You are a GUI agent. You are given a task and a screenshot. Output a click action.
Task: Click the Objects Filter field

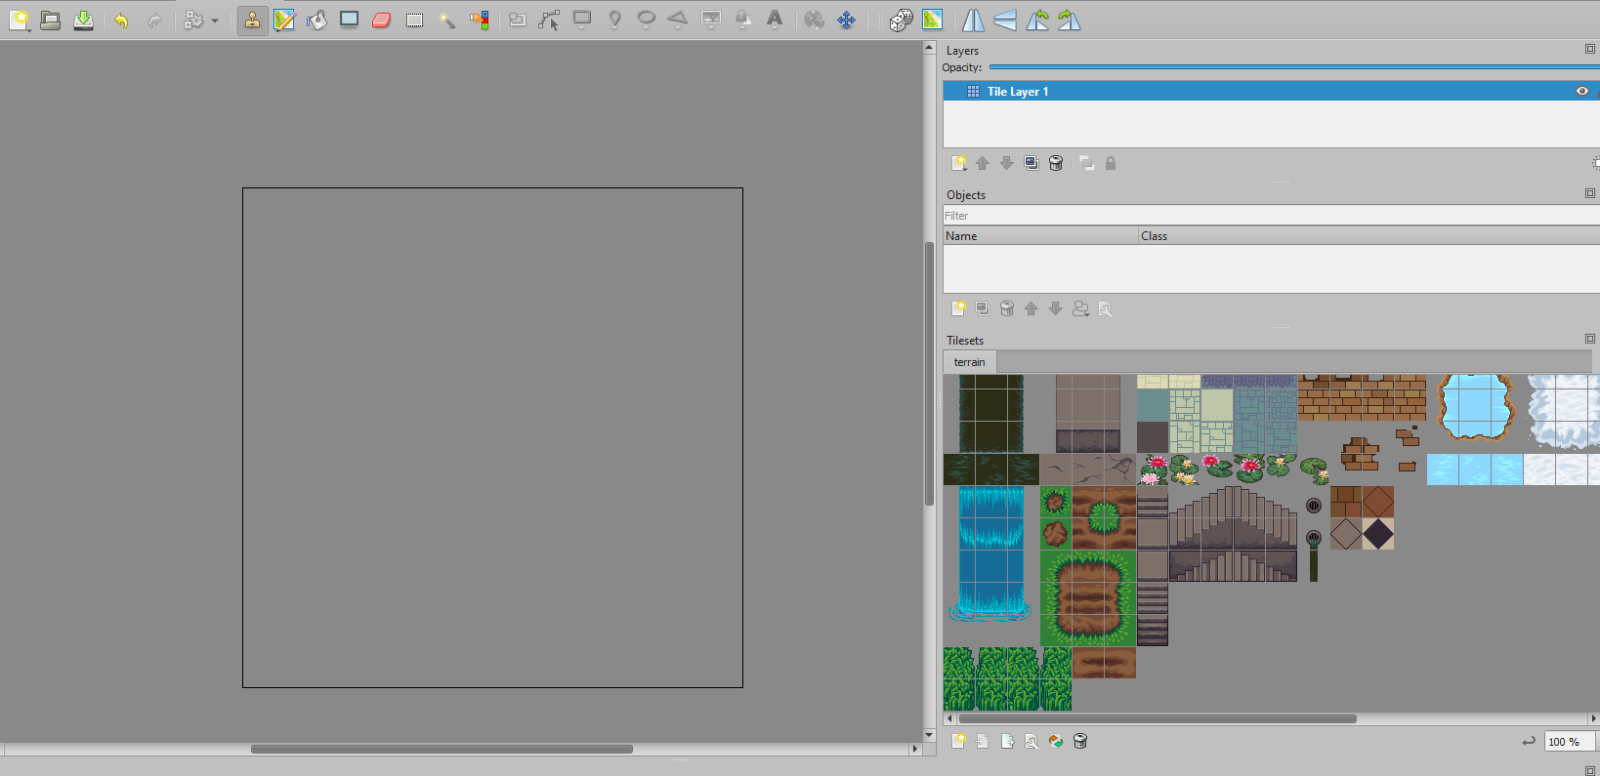click(1271, 216)
